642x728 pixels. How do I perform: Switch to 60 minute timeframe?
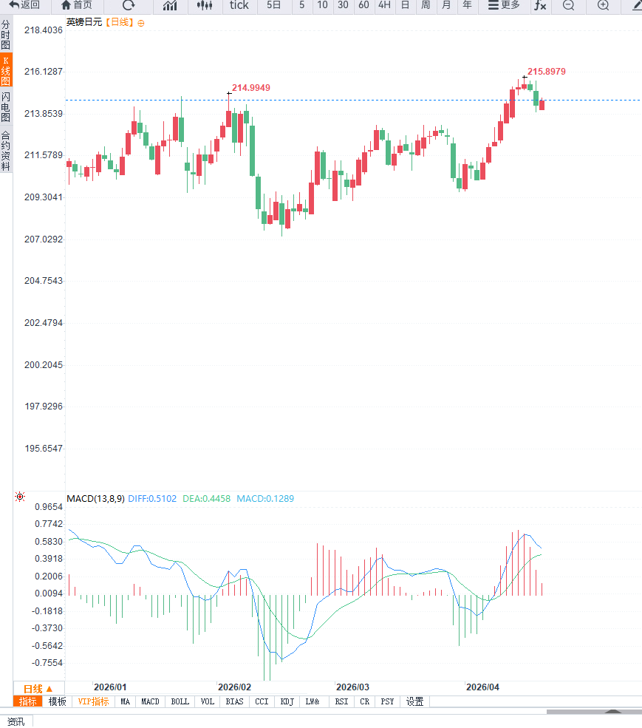[x=363, y=5]
